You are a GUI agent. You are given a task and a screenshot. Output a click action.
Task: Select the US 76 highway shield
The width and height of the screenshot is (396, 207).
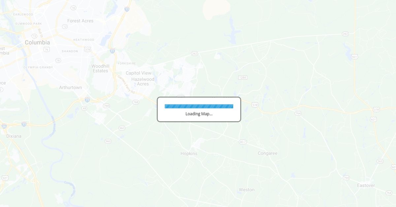point(47,49)
